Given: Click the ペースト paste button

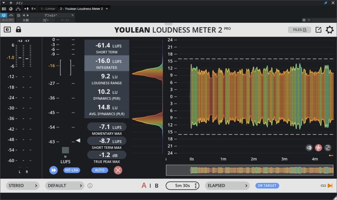Looking at the screenshot, I should [x=65, y=20].
